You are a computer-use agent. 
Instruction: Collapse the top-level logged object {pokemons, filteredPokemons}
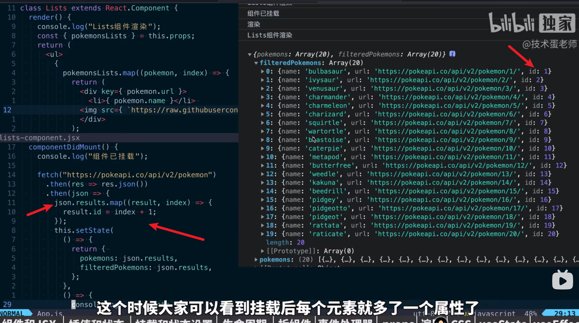click(x=250, y=55)
